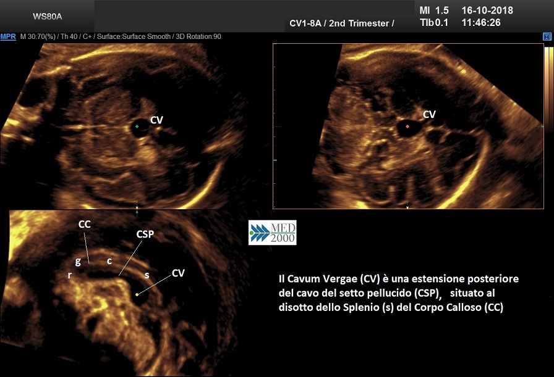
Task: Click the 16-10-2018 date display
Action: 488,10
